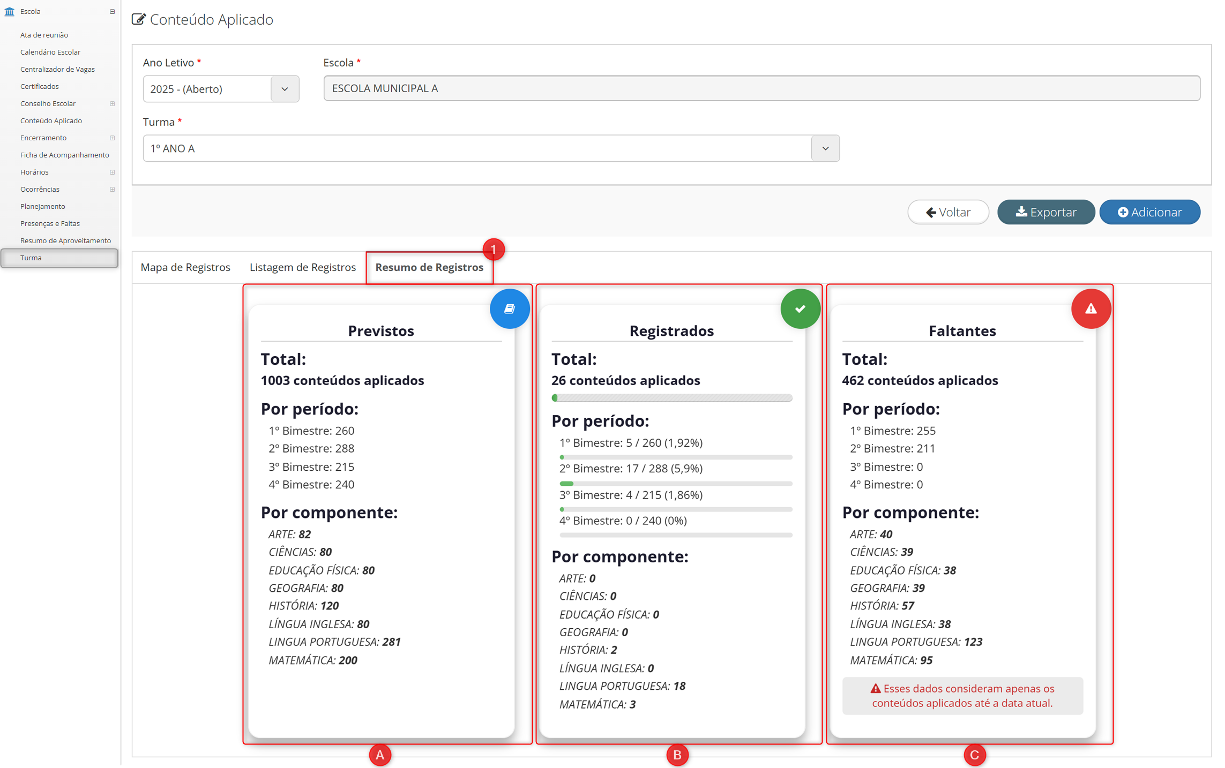
Task: Open the Turma dropdown arrow
Action: 825,148
